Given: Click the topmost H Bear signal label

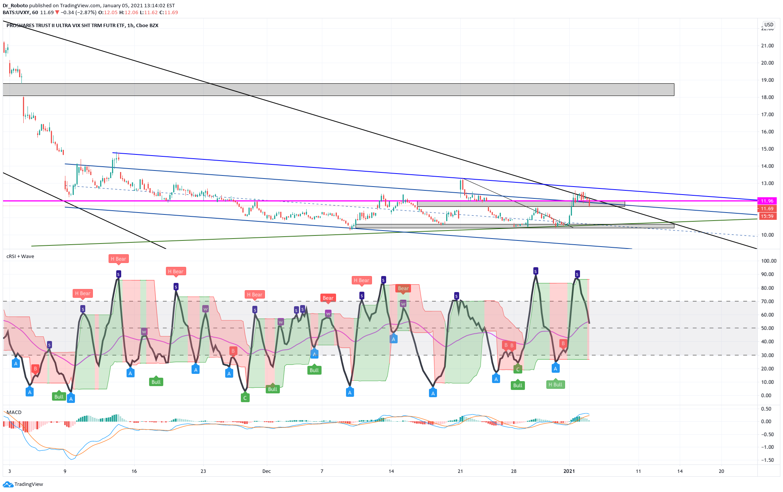Looking at the screenshot, I should point(118,259).
